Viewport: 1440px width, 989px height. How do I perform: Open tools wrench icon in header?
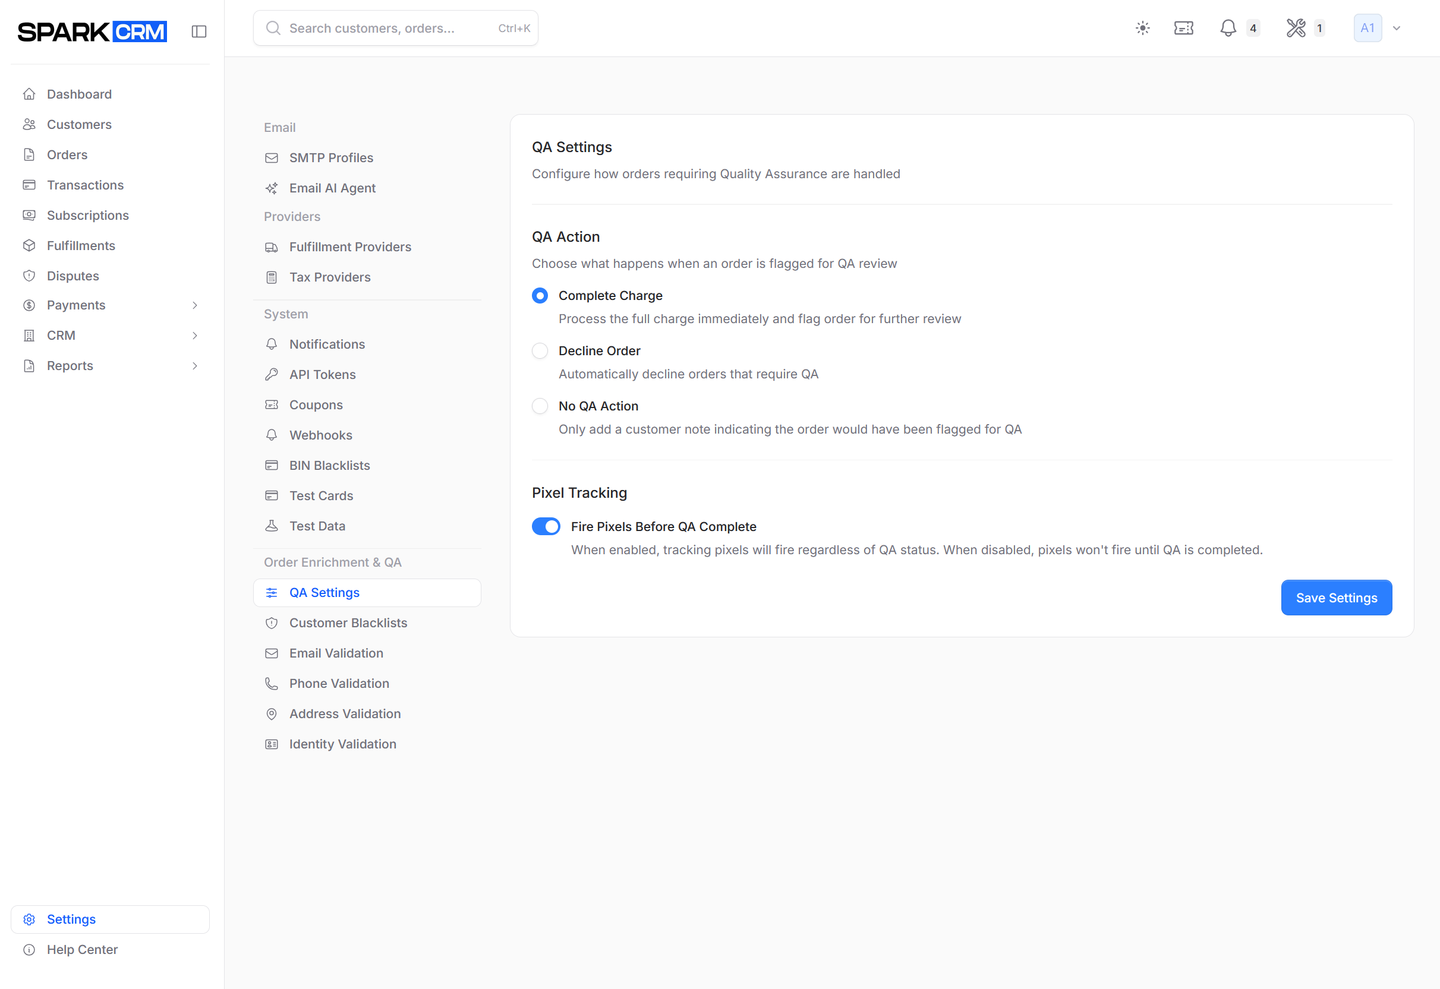pyautogui.click(x=1296, y=28)
